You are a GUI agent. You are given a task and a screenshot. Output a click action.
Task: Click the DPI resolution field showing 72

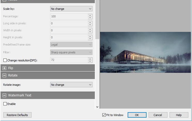pos(69,60)
